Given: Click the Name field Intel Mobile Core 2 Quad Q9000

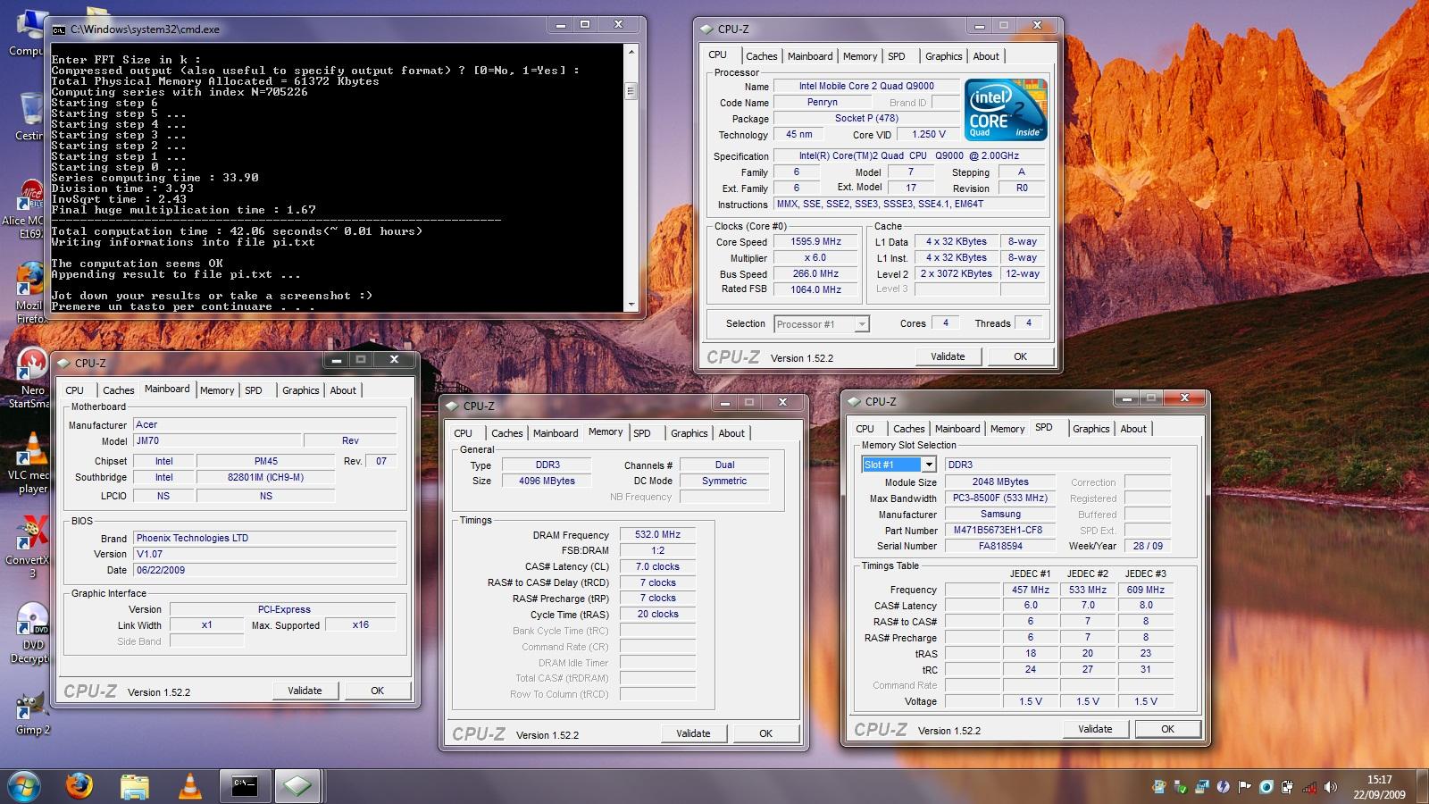Looking at the screenshot, I should point(865,87).
